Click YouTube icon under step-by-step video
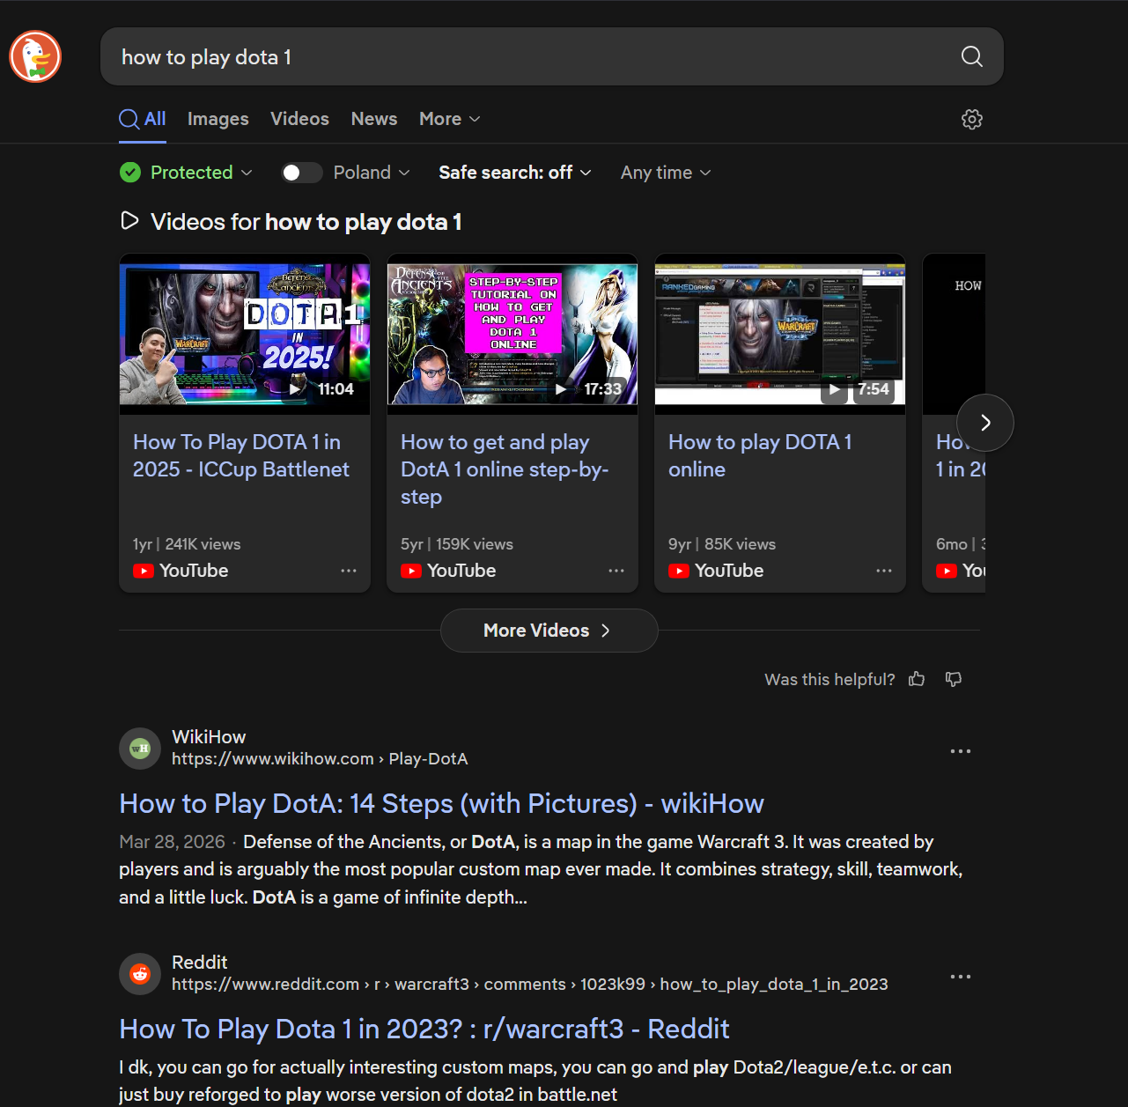The image size is (1128, 1107). pos(411,571)
